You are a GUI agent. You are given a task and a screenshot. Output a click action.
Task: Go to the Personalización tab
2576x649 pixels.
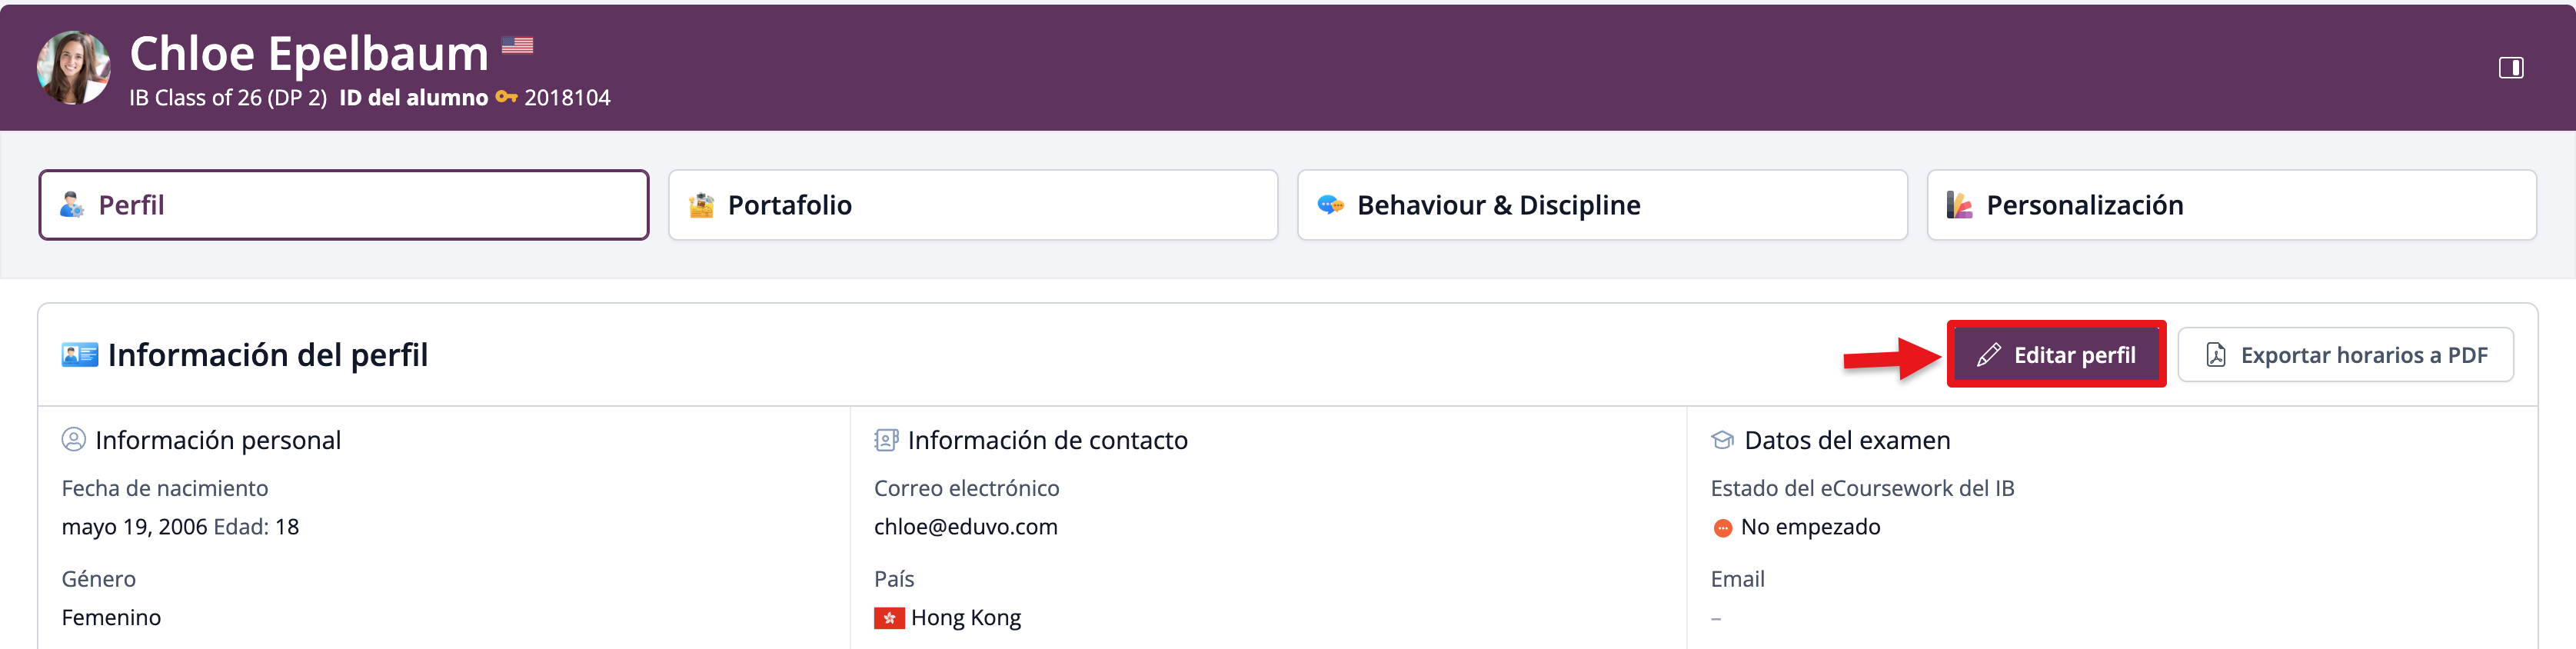coord(2230,205)
